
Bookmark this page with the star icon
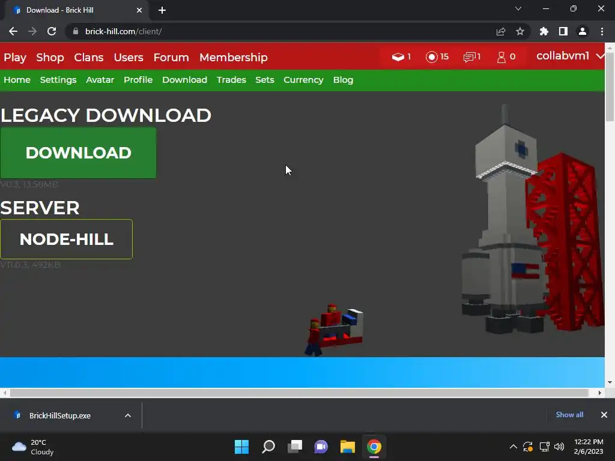[x=520, y=31]
